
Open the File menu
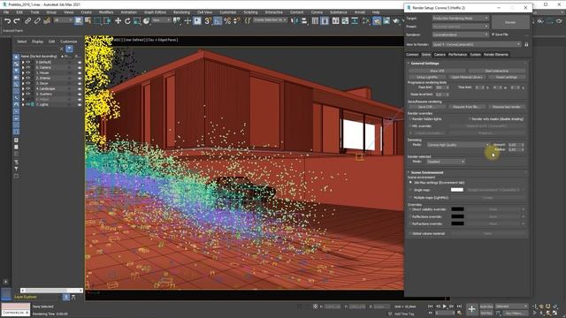[x=6, y=11]
